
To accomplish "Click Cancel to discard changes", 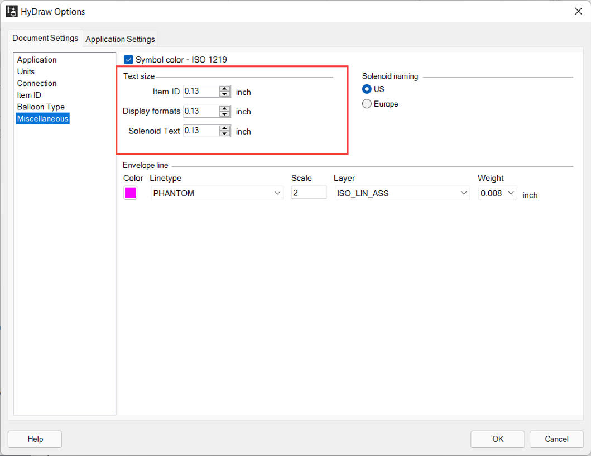I will click(x=556, y=439).
